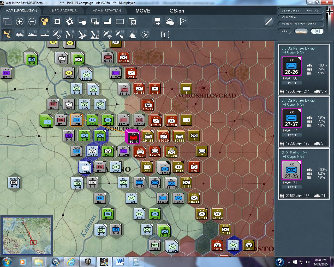Screen dimensions: 334x267
Task: Select the 27-23 G.D. PzGren counter
Action: click(291, 170)
